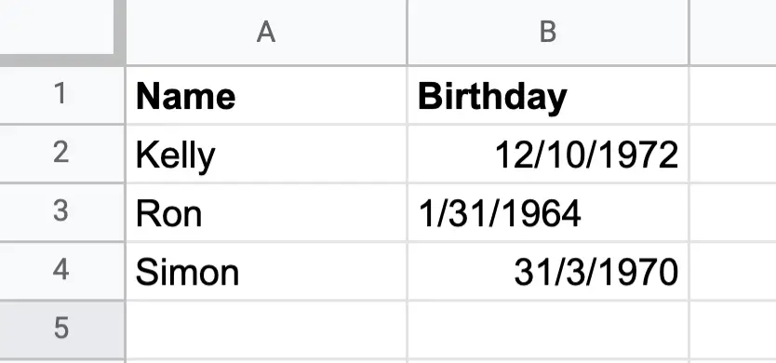The height and width of the screenshot is (363, 776).
Task: Select row 2 header
Action: pyautogui.click(x=61, y=154)
